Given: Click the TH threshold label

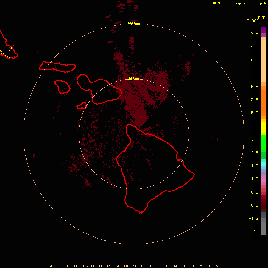Looking at the screenshot, I should tap(256, 232).
